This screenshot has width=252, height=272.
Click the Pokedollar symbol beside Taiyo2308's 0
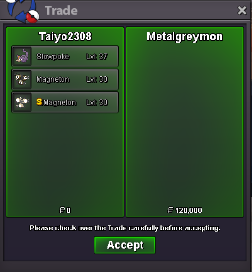click(x=62, y=210)
